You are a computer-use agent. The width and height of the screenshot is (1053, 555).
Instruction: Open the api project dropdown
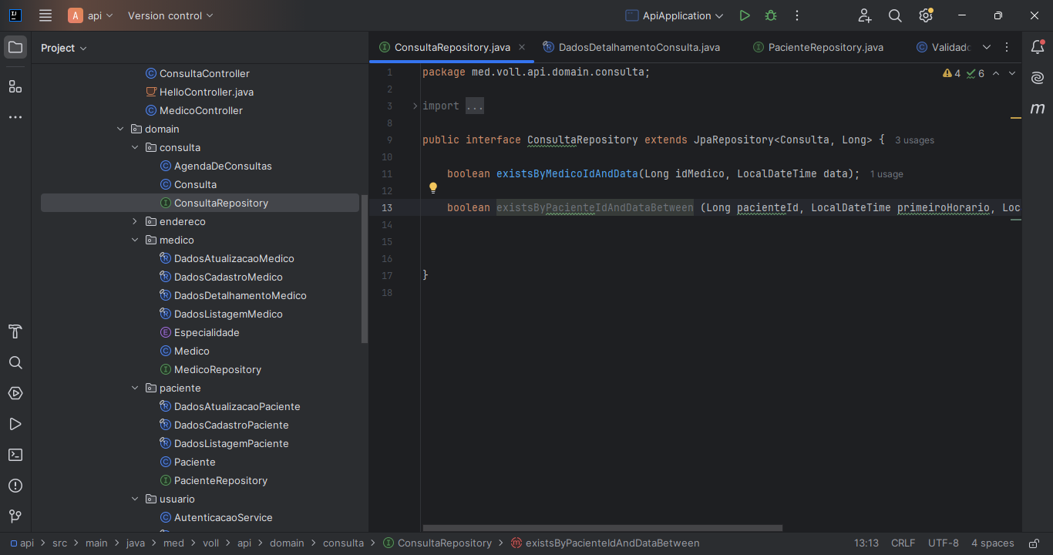point(91,15)
